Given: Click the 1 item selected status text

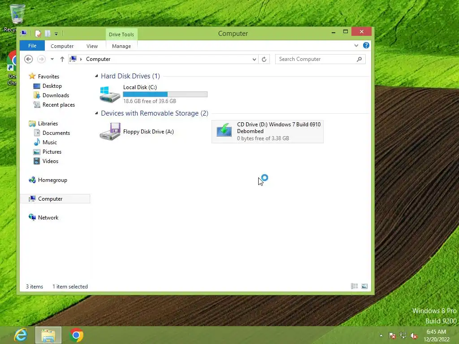Looking at the screenshot, I should tap(70, 287).
